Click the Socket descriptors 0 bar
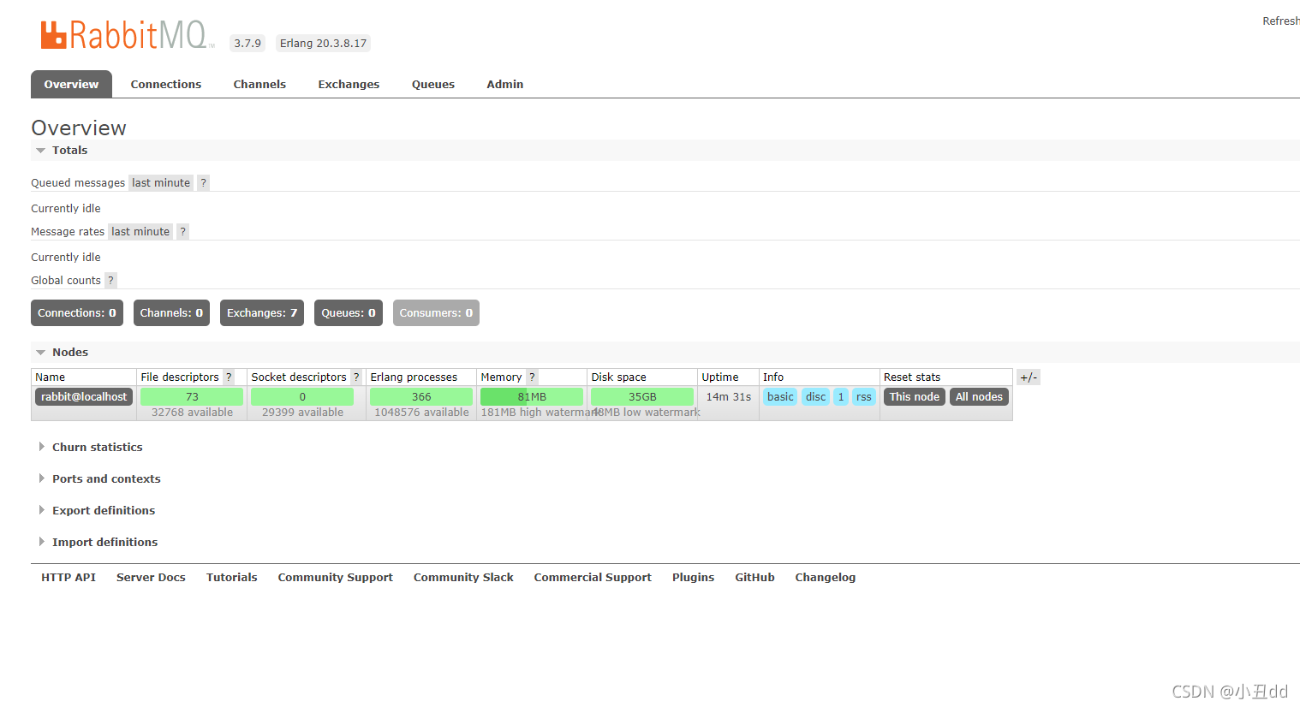Viewport: 1300px width, 707px height. point(302,397)
